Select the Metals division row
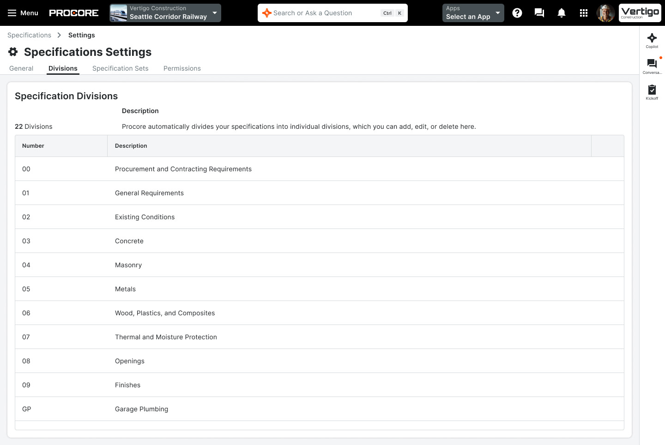 (x=320, y=289)
